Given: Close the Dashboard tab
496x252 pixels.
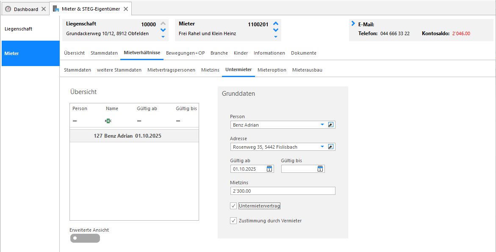Looking at the screenshot, I should pyautogui.click(x=44, y=9).
